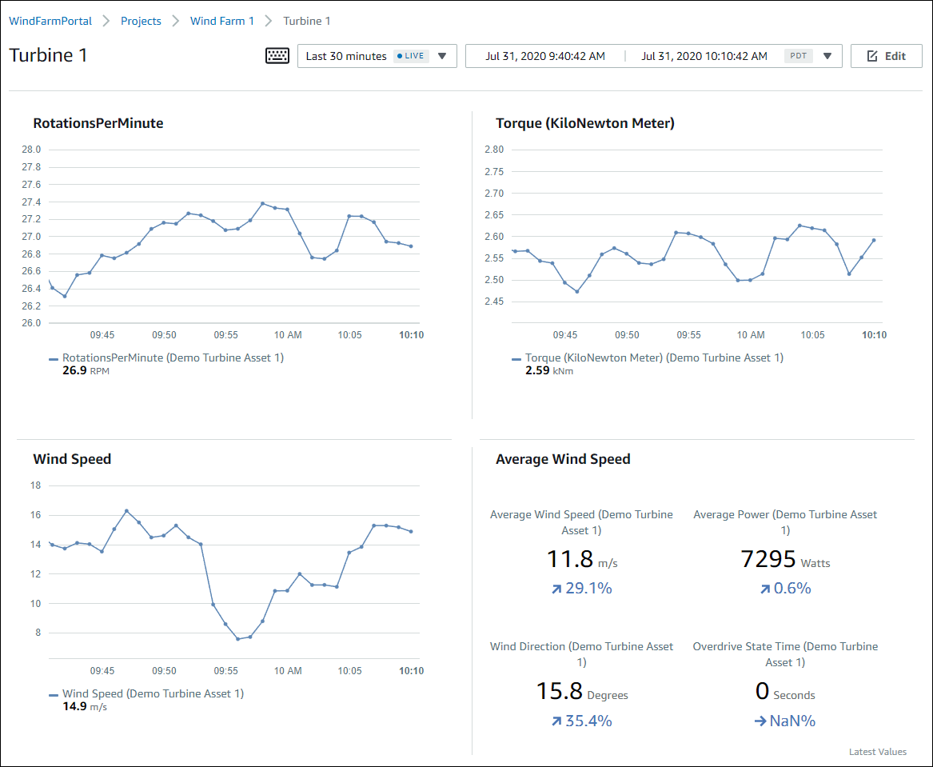Viewport: 933px width, 767px height.
Task: Go to Wind Farm 1 from the breadcrumb
Action: [x=222, y=21]
